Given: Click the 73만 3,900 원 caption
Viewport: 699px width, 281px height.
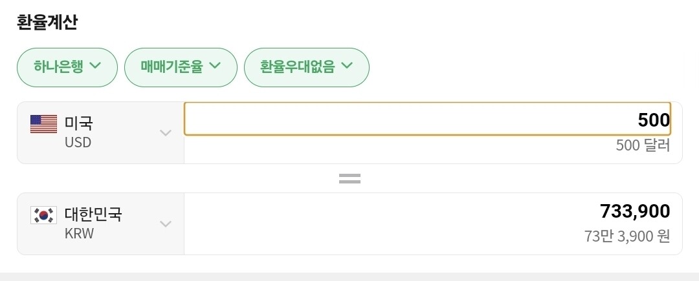Looking at the screenshot, I should pyautogui.click(x=627, y=236).
